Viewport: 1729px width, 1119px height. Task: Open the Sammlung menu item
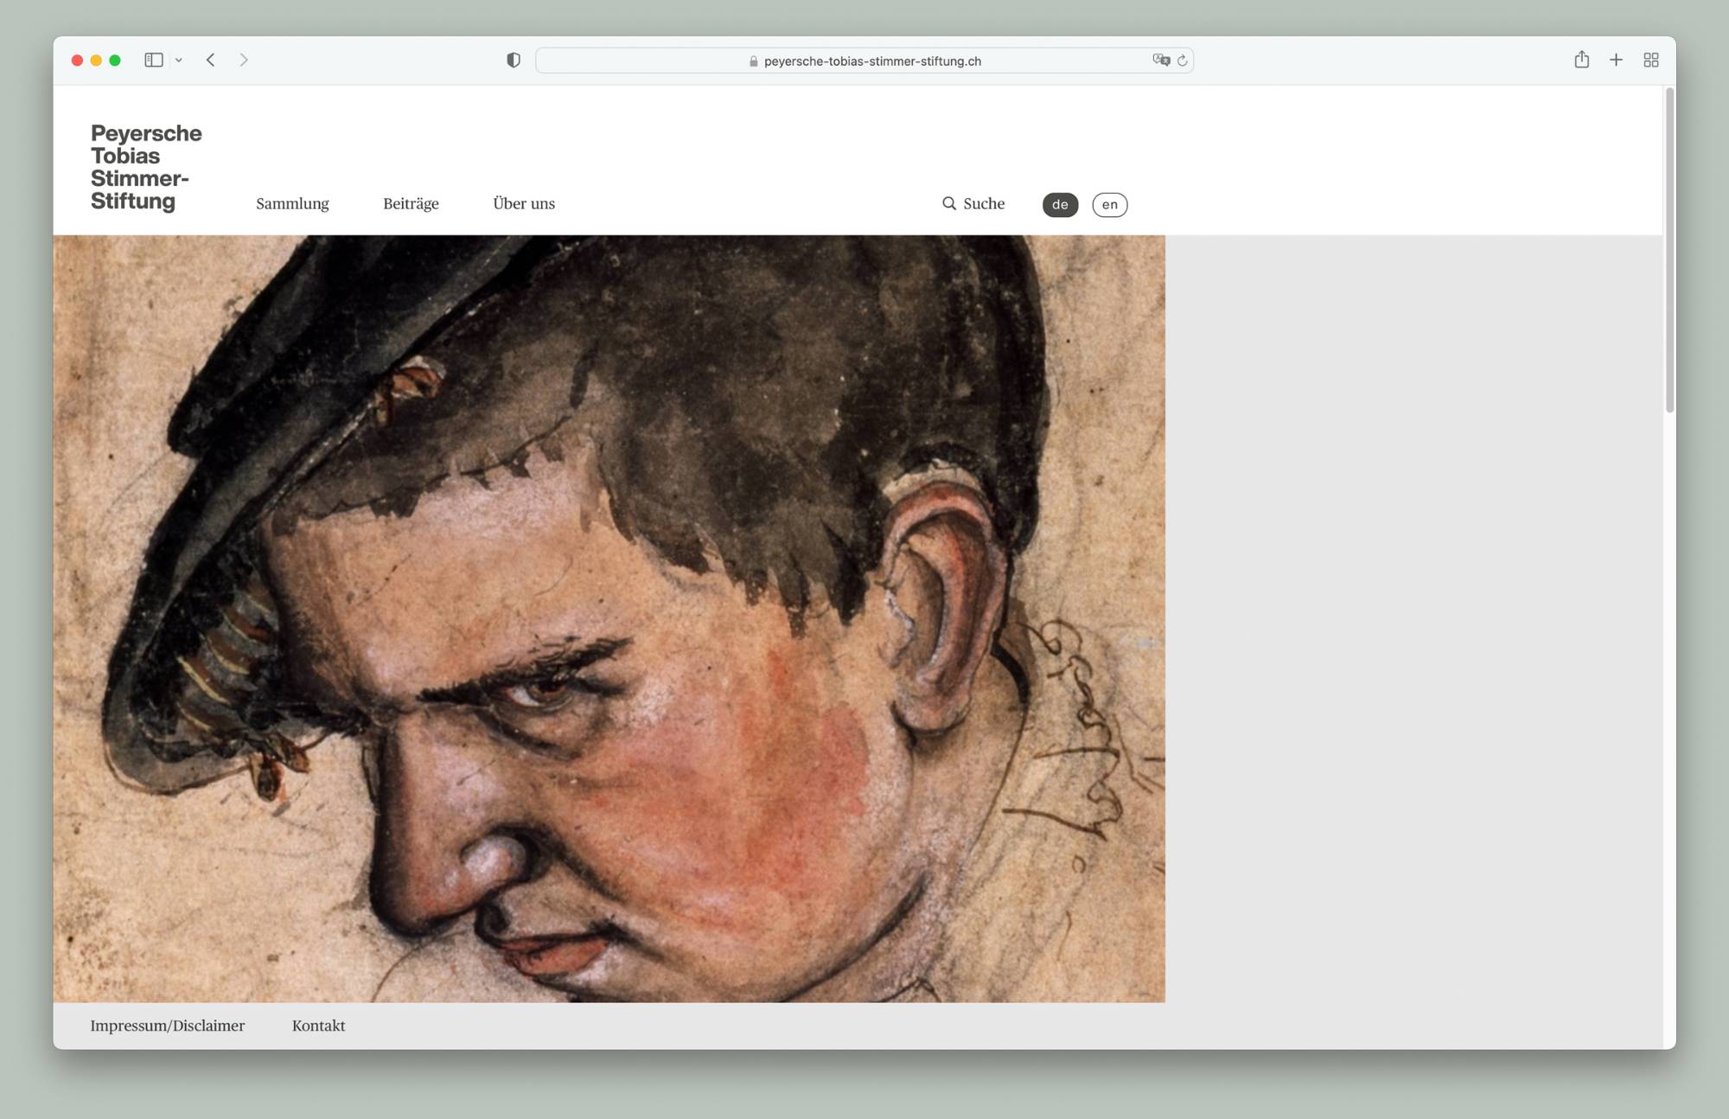292,203
